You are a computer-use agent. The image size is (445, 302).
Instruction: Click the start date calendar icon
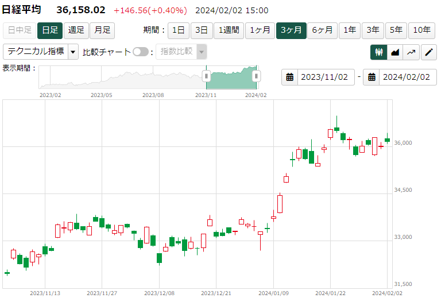(x=290, y=77)
